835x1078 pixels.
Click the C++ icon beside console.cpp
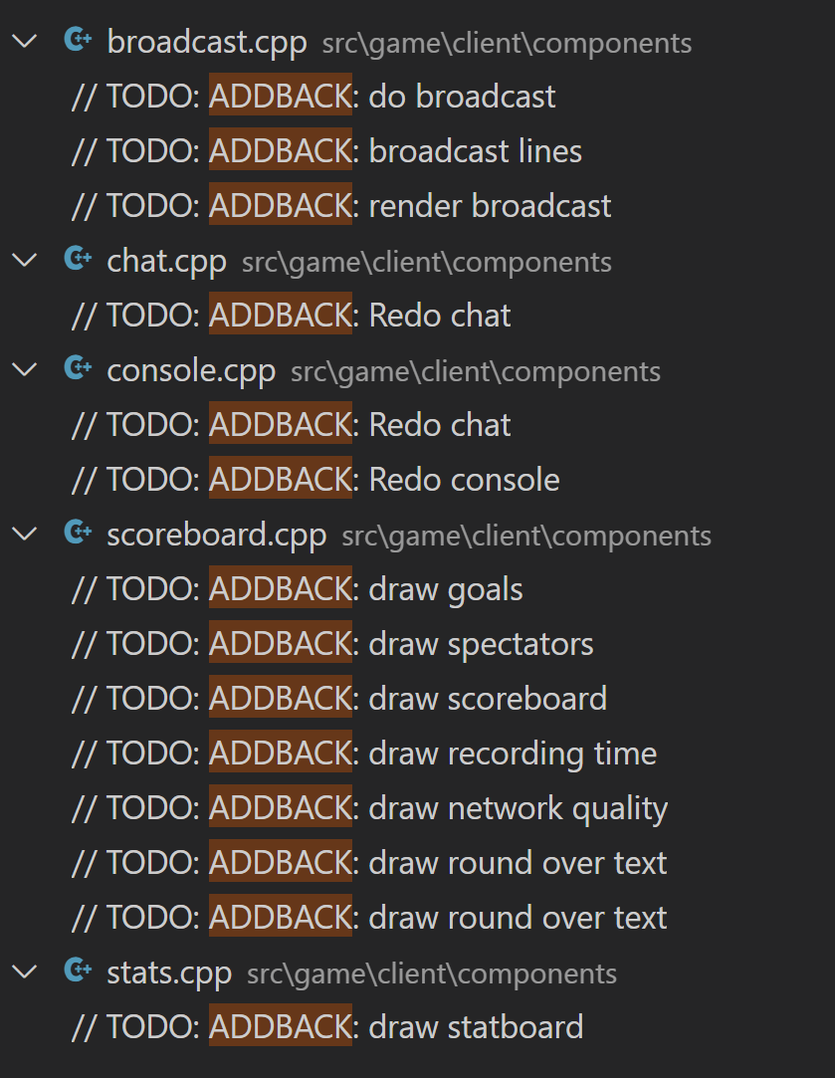pos(79,368)
